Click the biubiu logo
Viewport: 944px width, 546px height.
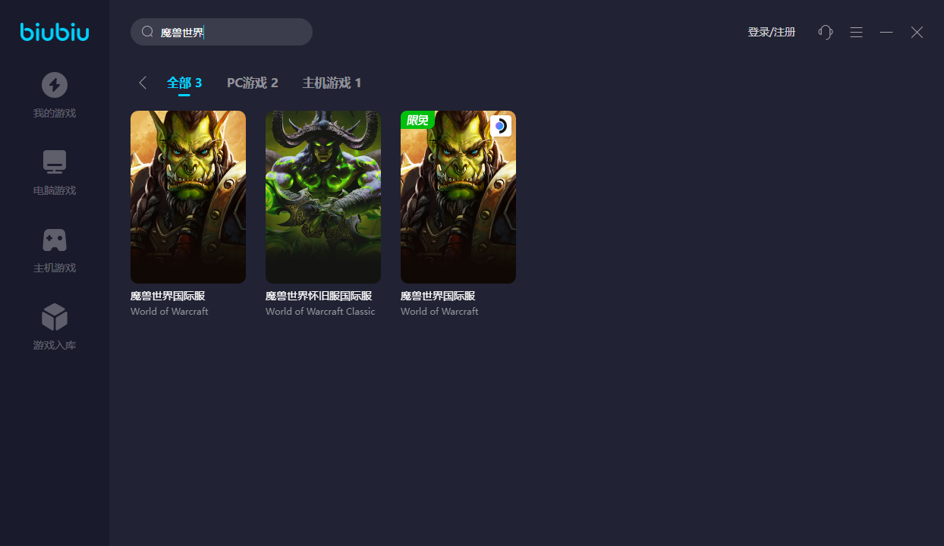click(x=55, y=32)
